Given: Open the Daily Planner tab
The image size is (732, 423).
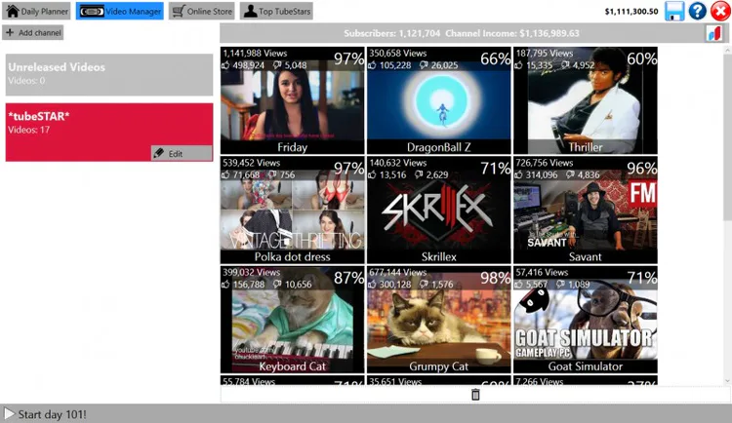Looking at the screenshot, I should point(36,11).
